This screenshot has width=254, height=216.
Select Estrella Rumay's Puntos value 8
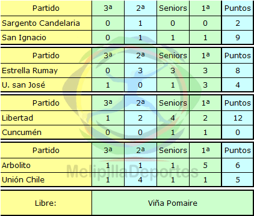point(238,70)
